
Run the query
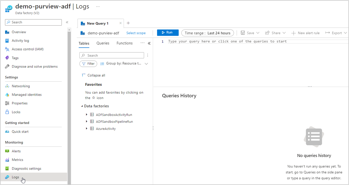click(x=168, y=33)
